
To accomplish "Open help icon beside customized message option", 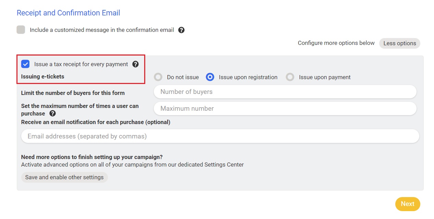I will click(x=182, y=30).
